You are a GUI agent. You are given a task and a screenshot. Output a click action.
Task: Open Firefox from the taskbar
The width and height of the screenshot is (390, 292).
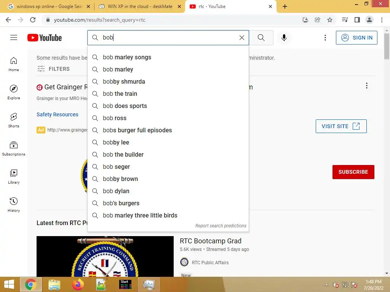[x=78, y=284]
